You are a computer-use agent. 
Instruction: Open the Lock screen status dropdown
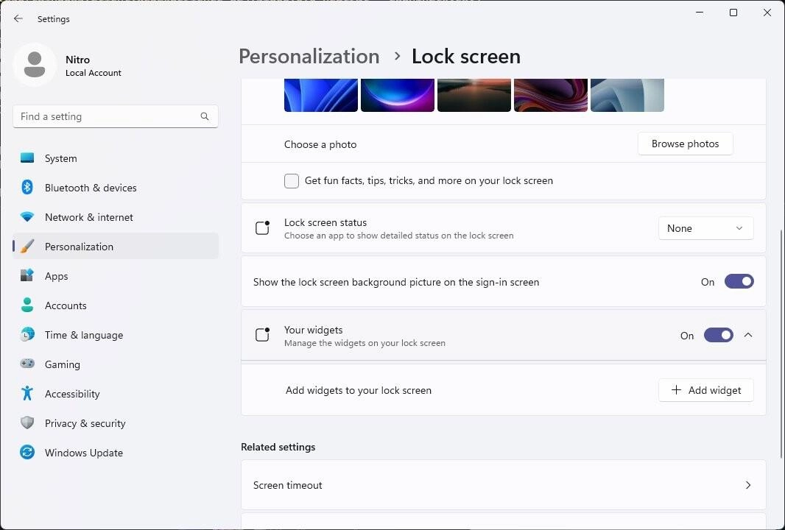pyautogui.click(x=705, y=228)
